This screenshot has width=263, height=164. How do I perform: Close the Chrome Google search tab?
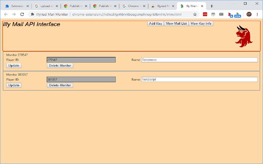[x=144, y=6]
